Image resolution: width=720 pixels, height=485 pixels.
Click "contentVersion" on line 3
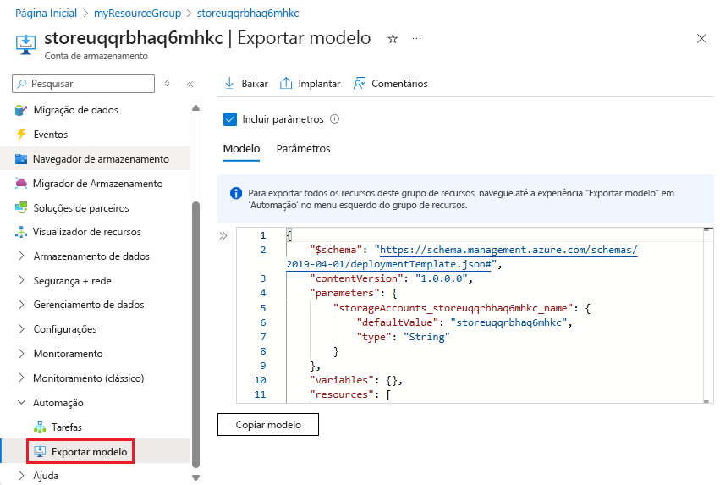[356, 278]
